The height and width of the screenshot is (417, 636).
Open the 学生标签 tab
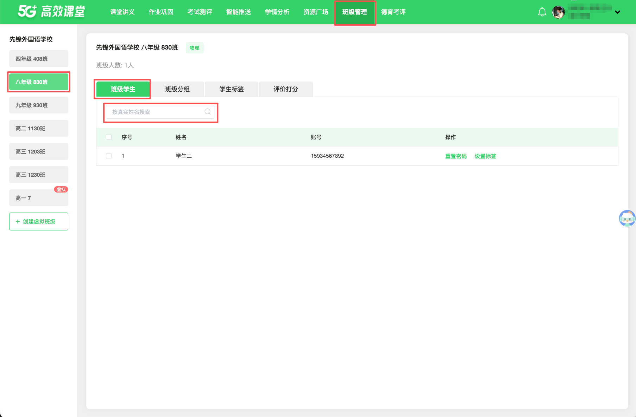(x=232, y=89)
